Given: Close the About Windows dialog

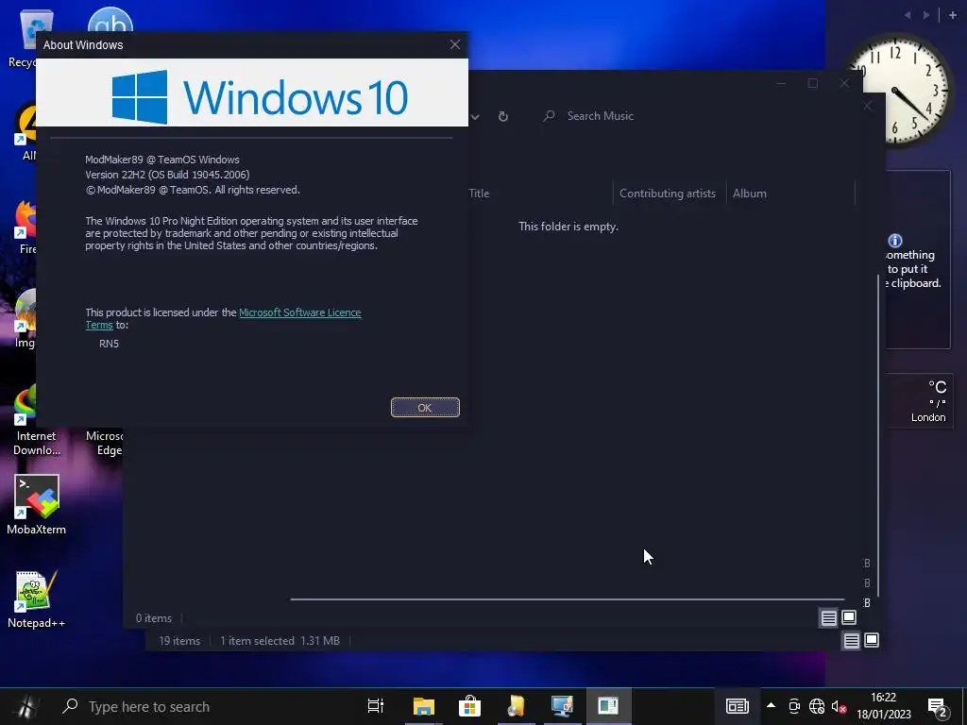Looking at the screenshot, I should [454, 45].
